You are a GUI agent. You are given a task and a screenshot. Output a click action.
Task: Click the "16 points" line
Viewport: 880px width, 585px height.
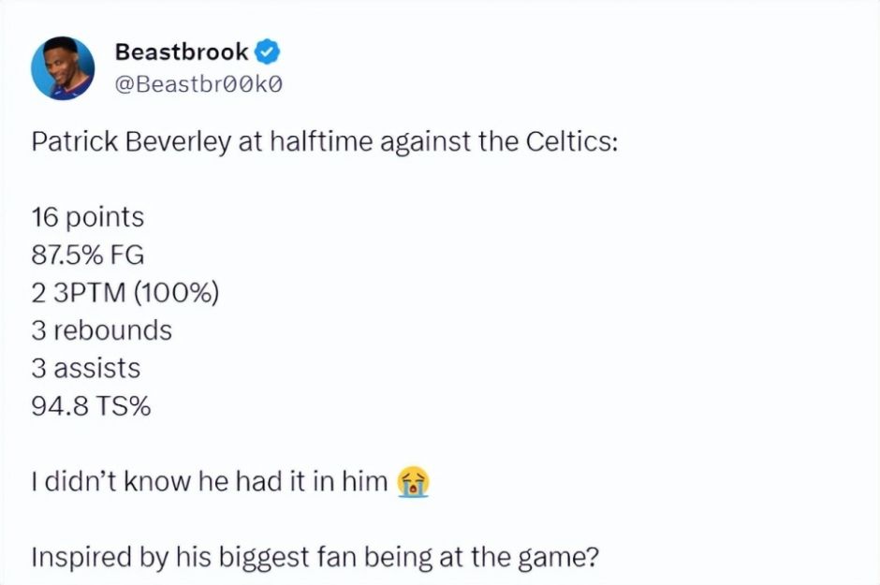(88, 218)
